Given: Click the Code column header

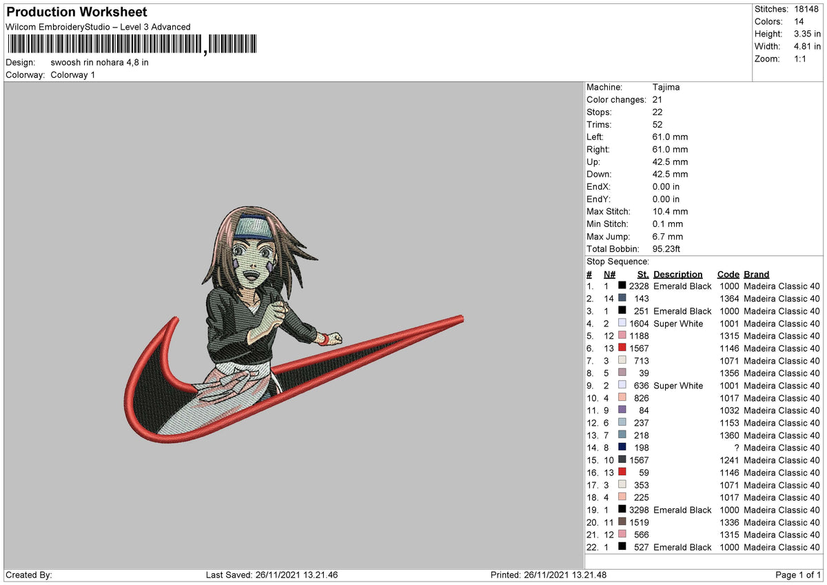Looking at the screenshot, I should [x=728, y=274].
